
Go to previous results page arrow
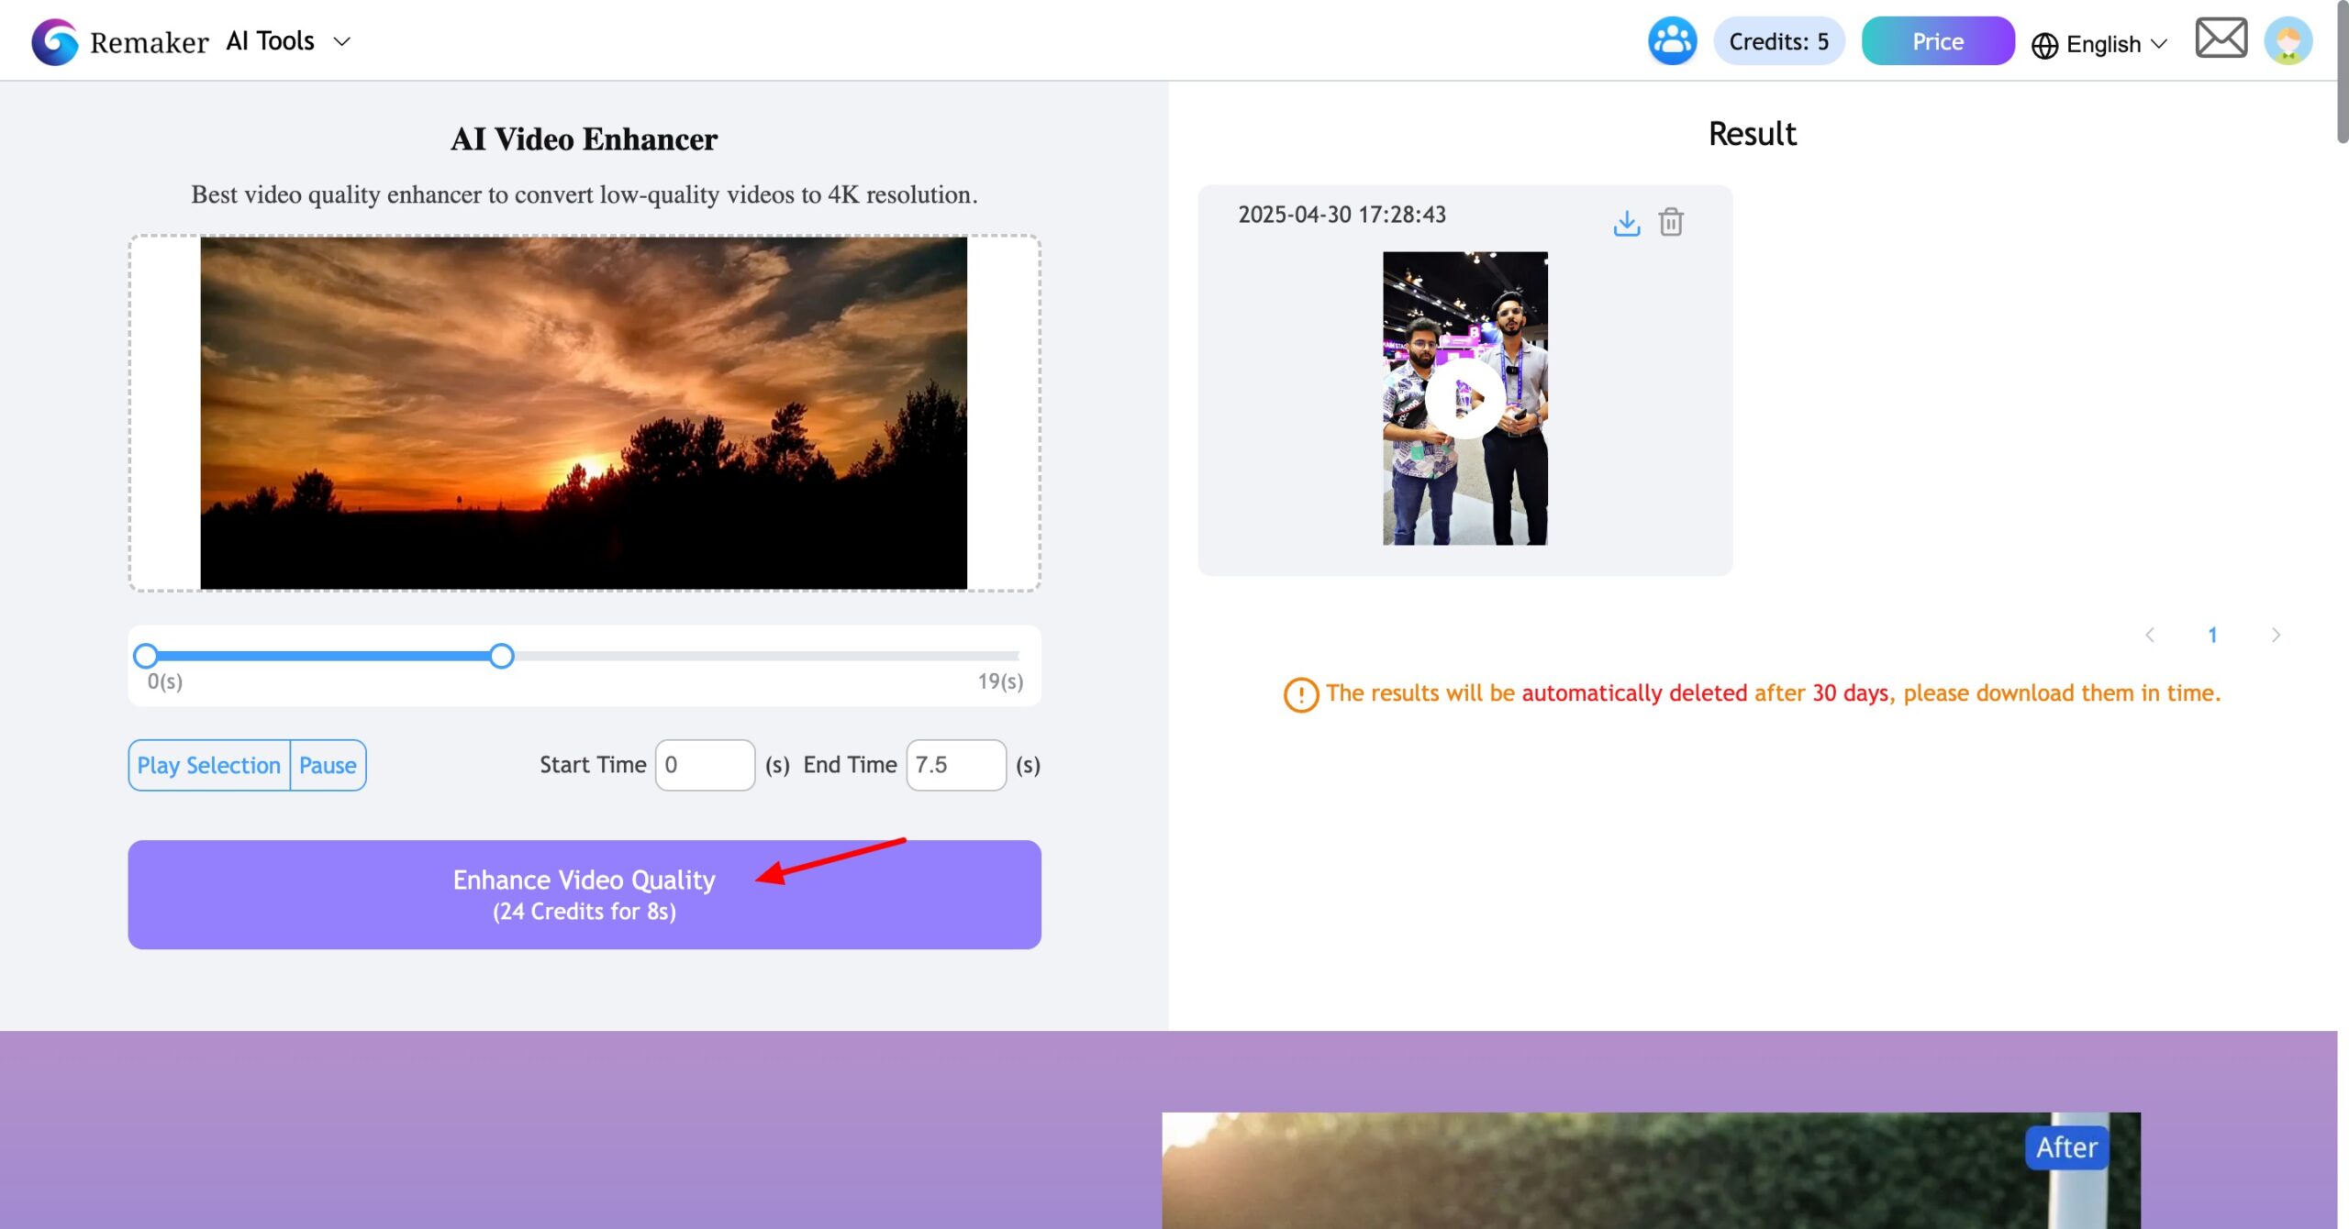(2149, 635)
